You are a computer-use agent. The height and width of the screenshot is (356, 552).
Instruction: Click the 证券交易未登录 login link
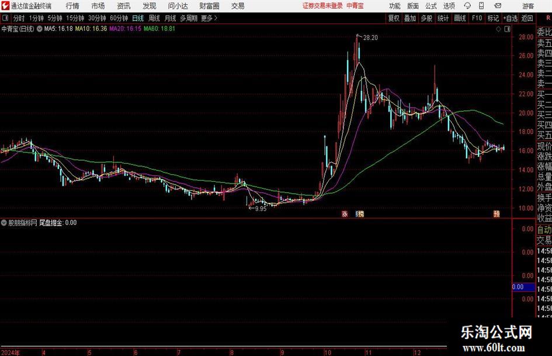[322, 6]
